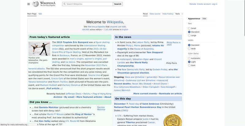Hide the Appearance panel
This screenshot has width=245, height=126.
pos(204,19)
